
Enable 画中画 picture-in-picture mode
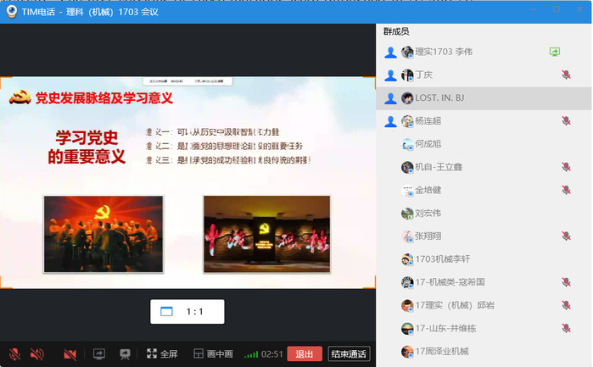pyautogui.click(x=213, y=353)
